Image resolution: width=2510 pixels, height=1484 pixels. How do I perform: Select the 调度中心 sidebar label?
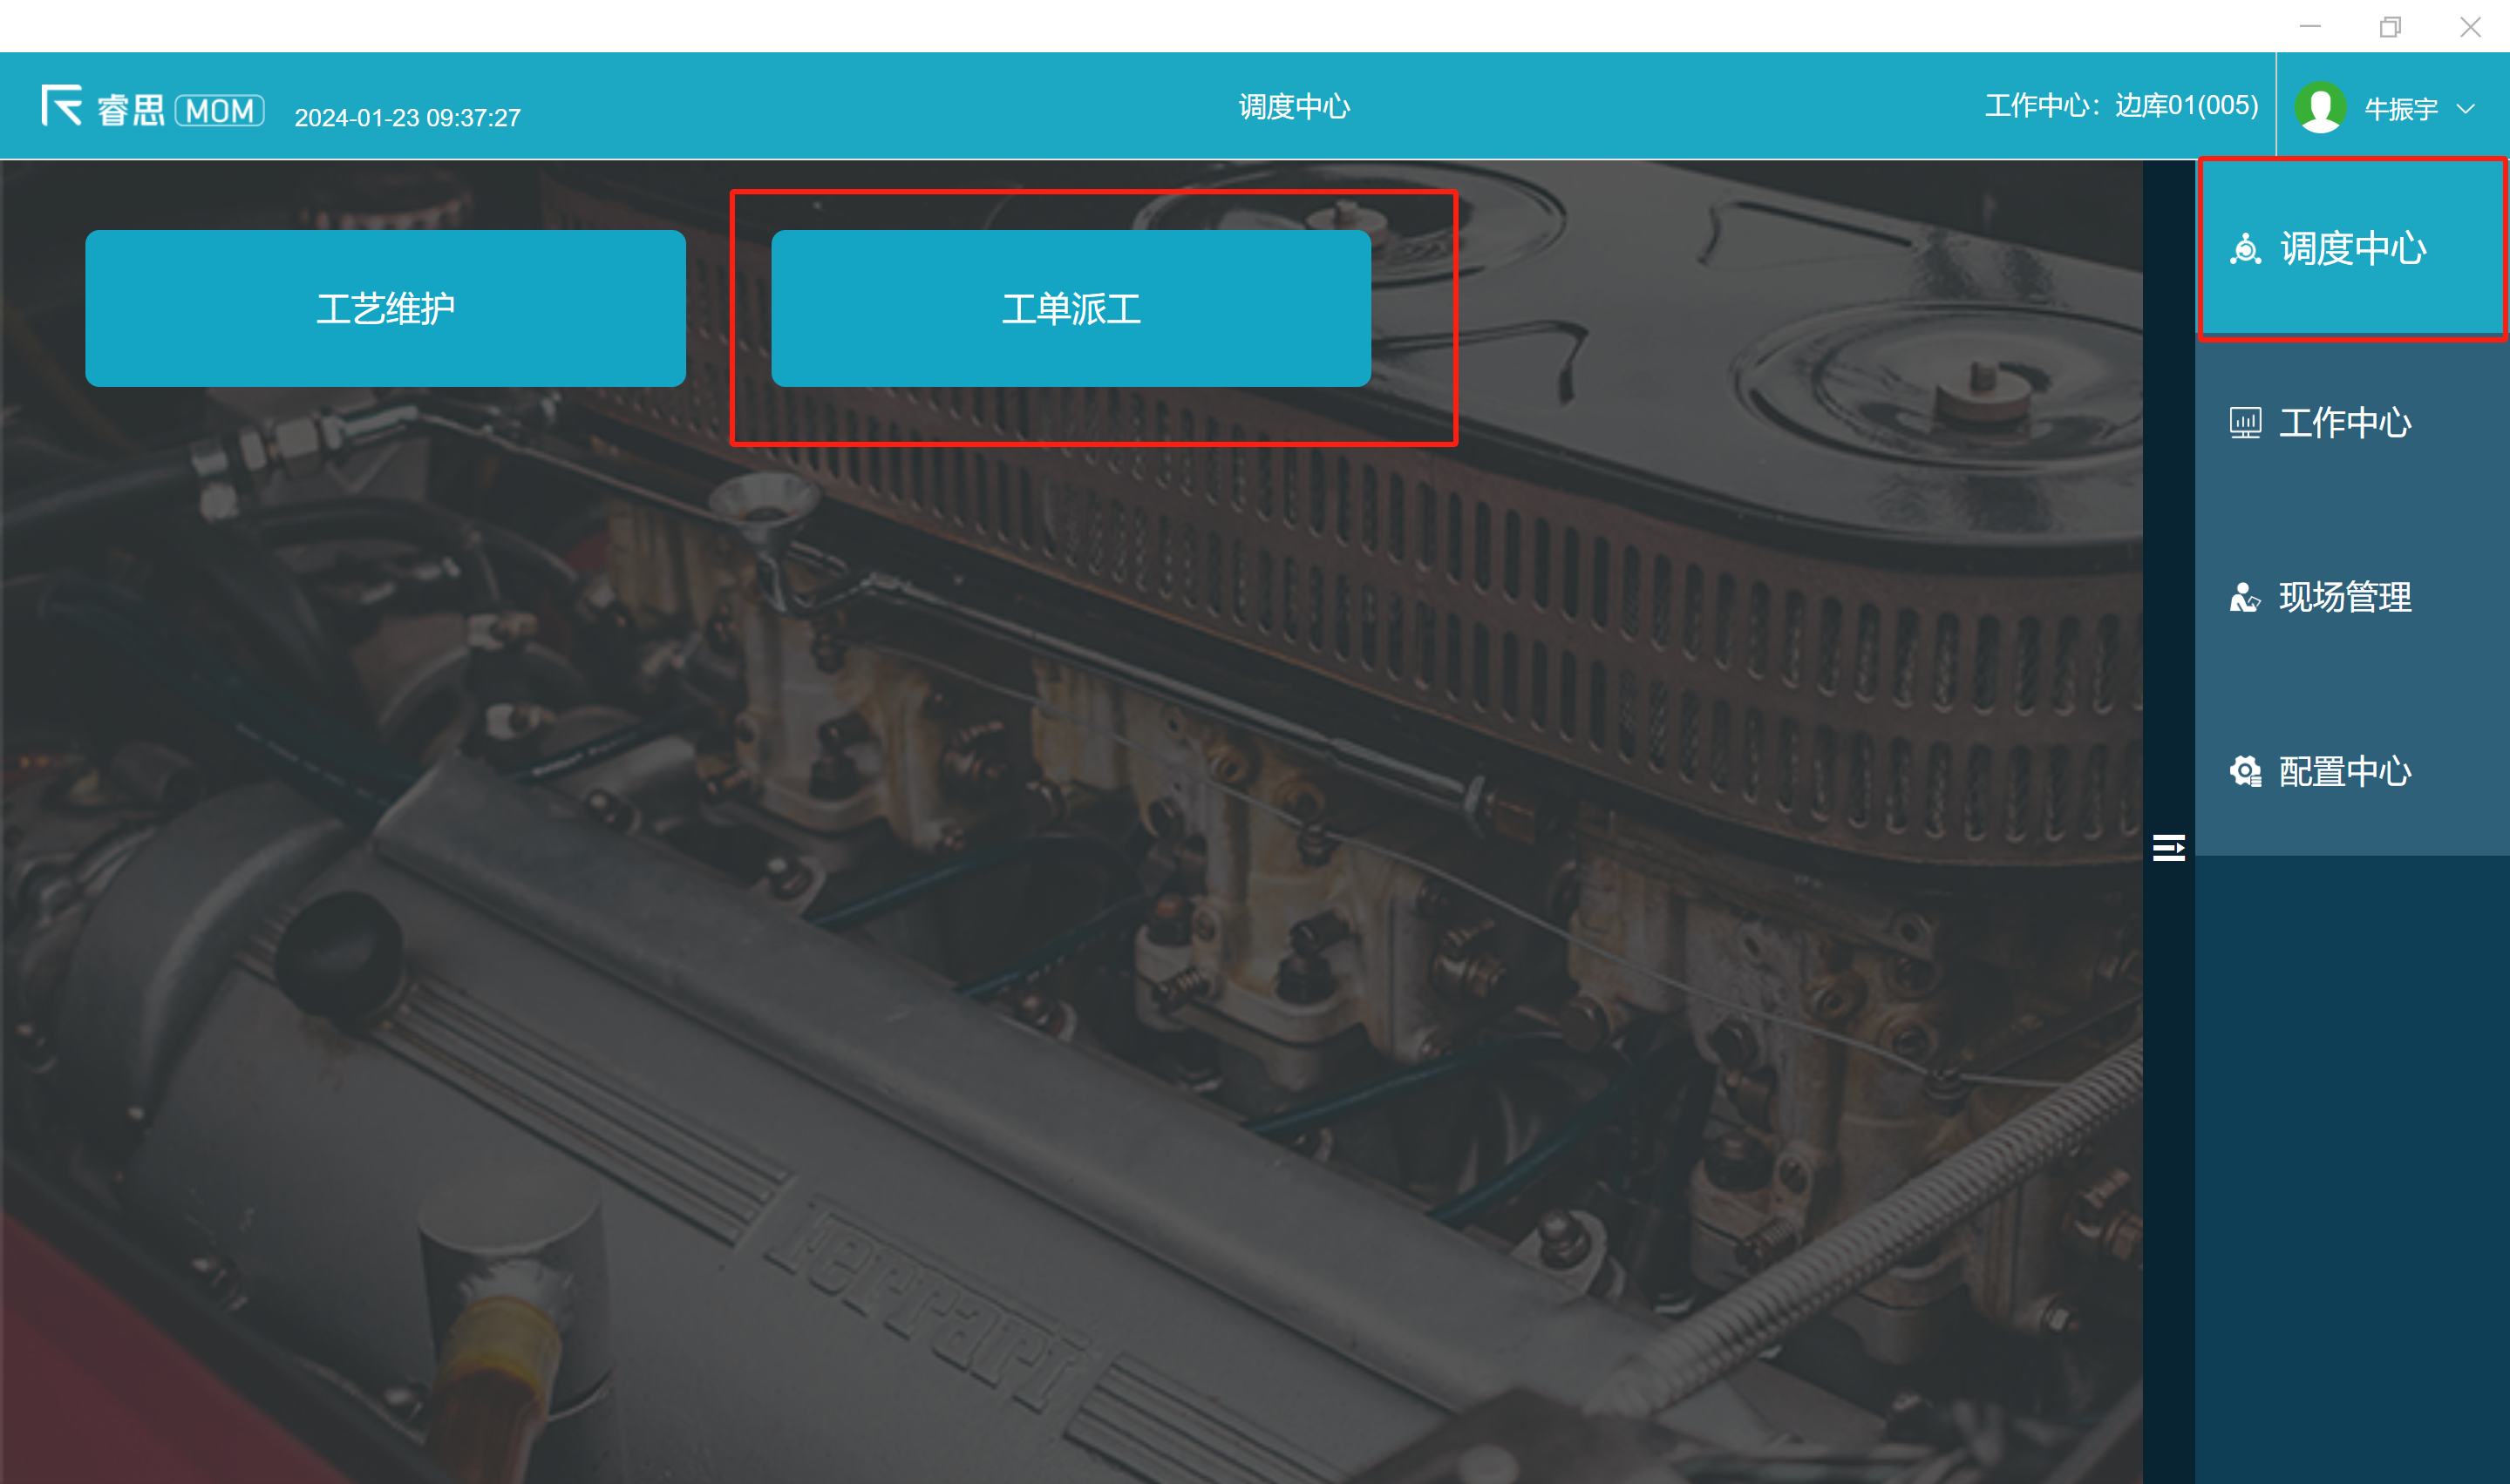[x=2353, y=249]
